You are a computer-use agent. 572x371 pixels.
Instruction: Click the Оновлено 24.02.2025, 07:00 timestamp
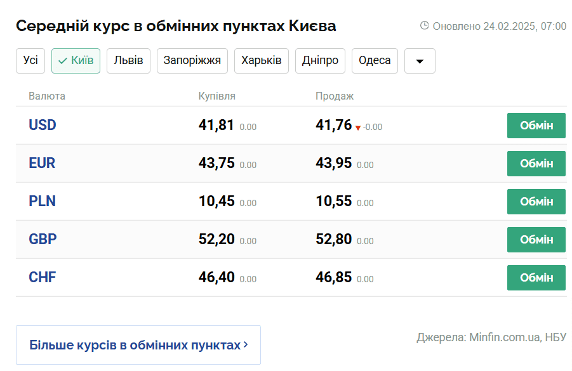coord(500,26)
